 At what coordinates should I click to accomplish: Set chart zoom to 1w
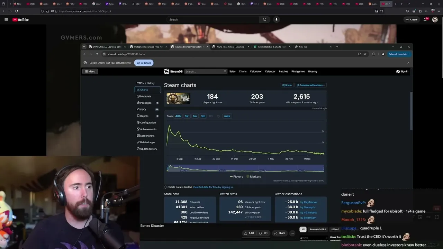point(187,116)
